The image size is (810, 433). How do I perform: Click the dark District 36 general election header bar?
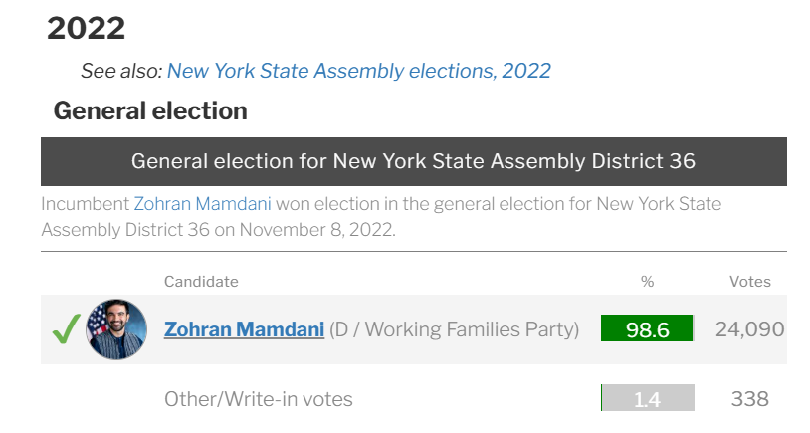[413, 161]
